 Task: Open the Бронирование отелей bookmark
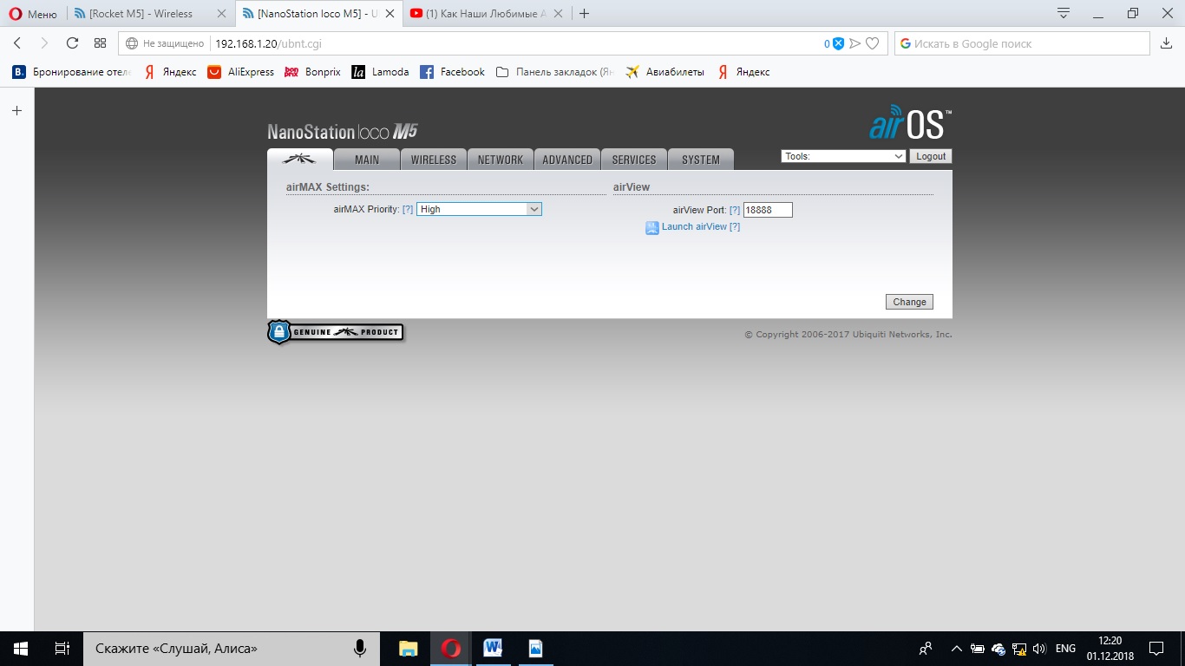tap(71, 72)
